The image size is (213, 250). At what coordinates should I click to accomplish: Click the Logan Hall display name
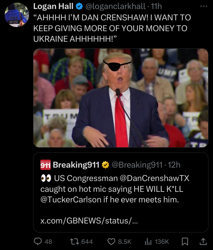53,6
